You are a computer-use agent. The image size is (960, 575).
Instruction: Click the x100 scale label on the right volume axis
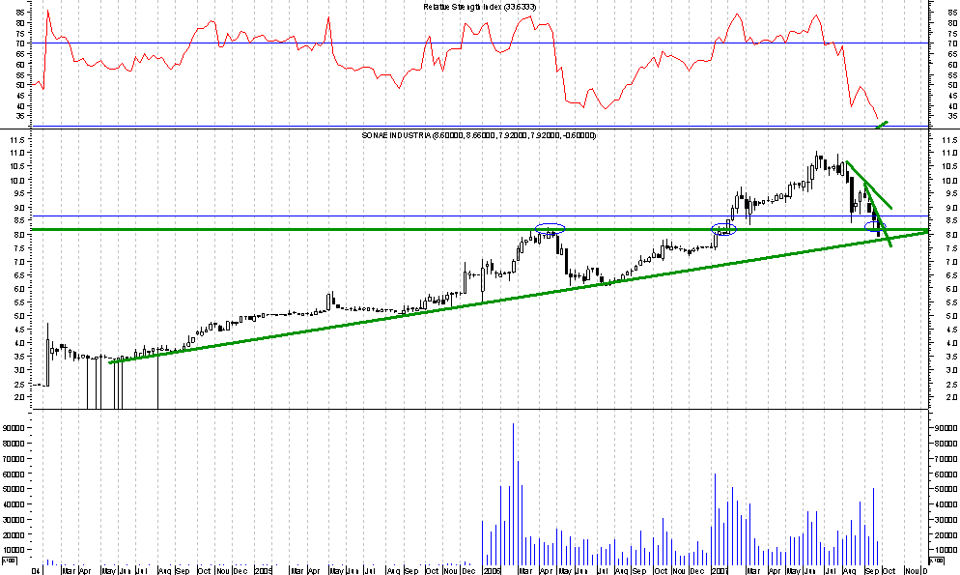[x=937, y=561]
